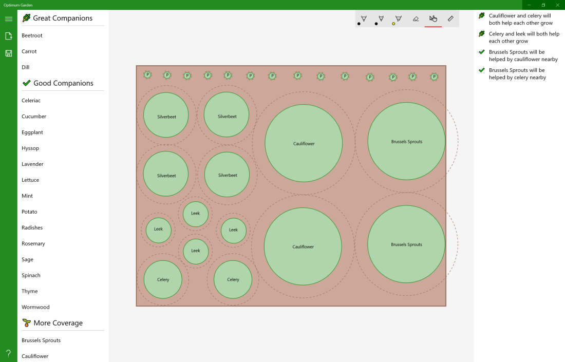The width and height of the screenshot is (565, 362).
Task: Click the save floppy disk icon
Action: click(9, 53)
